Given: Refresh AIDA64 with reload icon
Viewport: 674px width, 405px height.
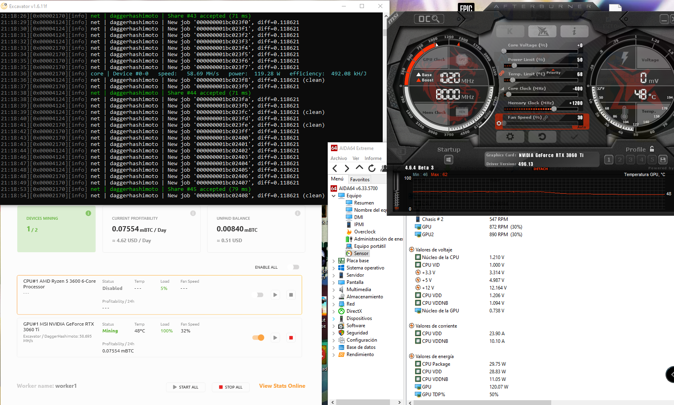Looking at the screenshot, I should tap(372, 168).
